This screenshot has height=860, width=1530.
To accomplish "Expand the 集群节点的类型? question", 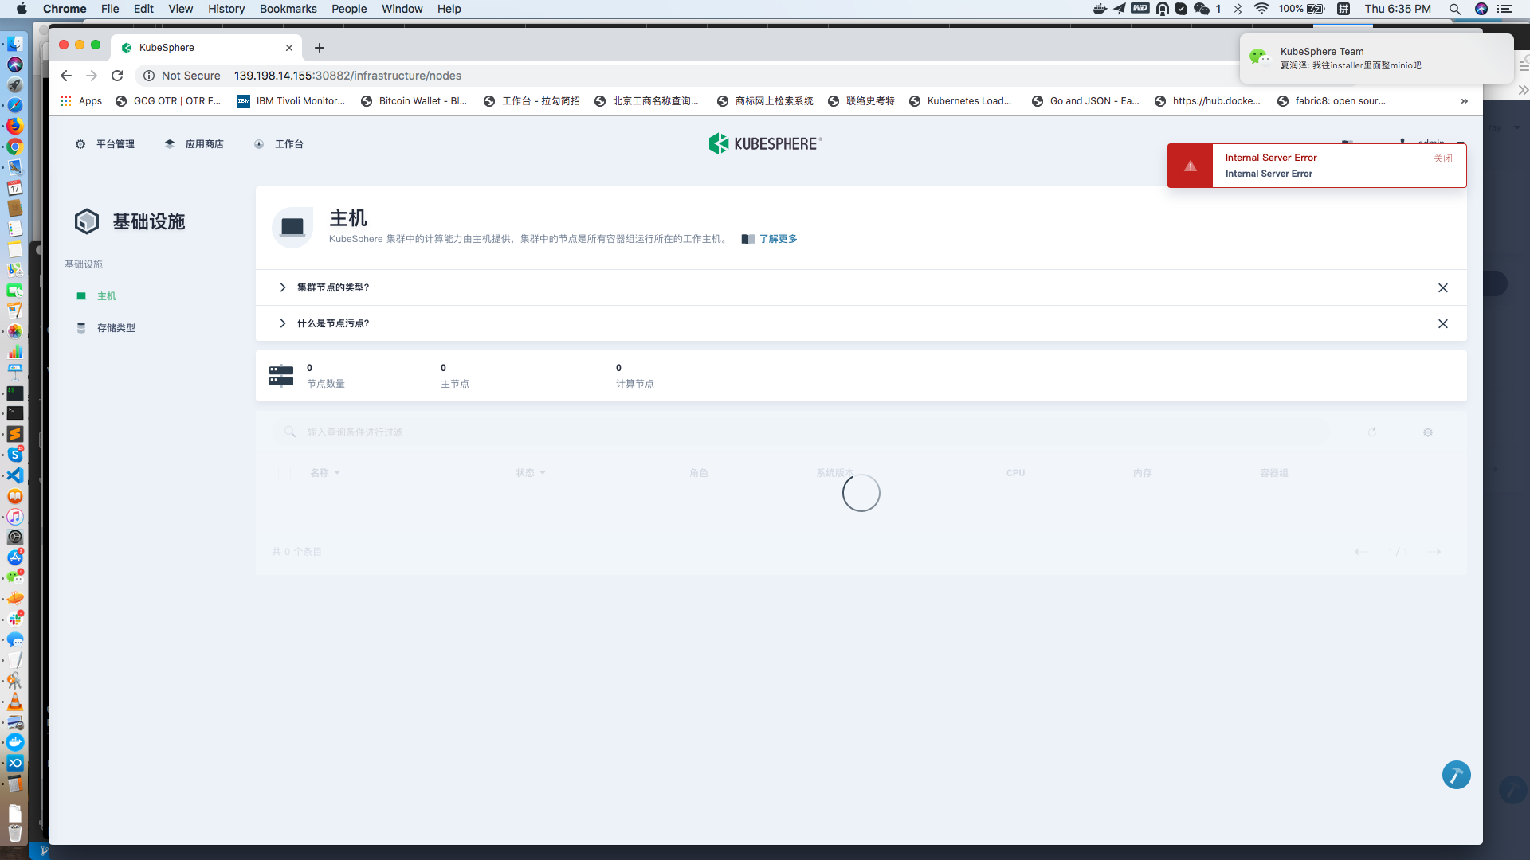I will tap(332, 287).
